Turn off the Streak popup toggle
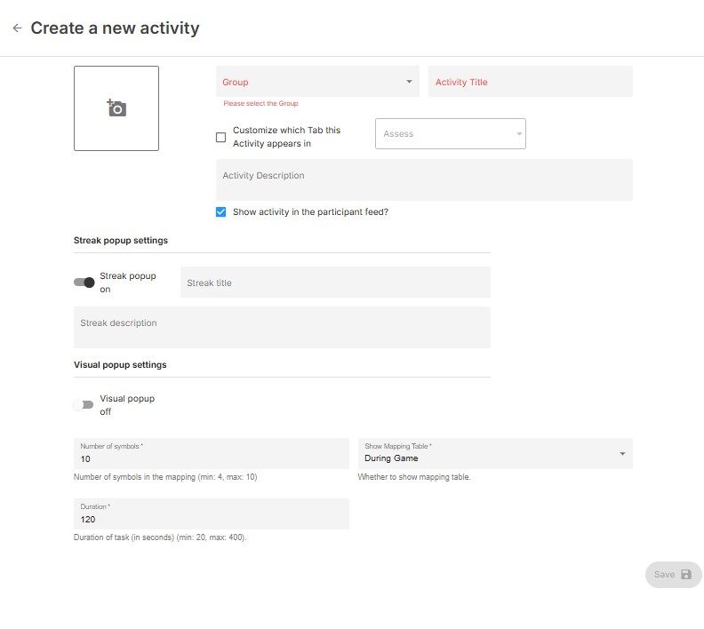Image resolution: width=704 pixels, height=629 pixels. pyautogui.click(x=84, y=283)
